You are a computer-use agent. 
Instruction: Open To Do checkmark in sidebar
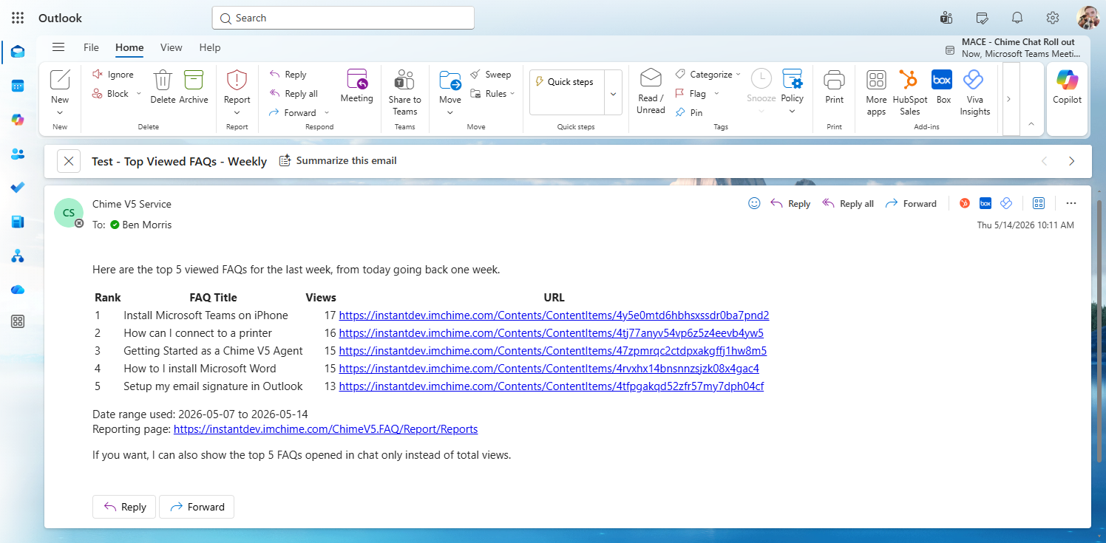[x=18, y=188]
